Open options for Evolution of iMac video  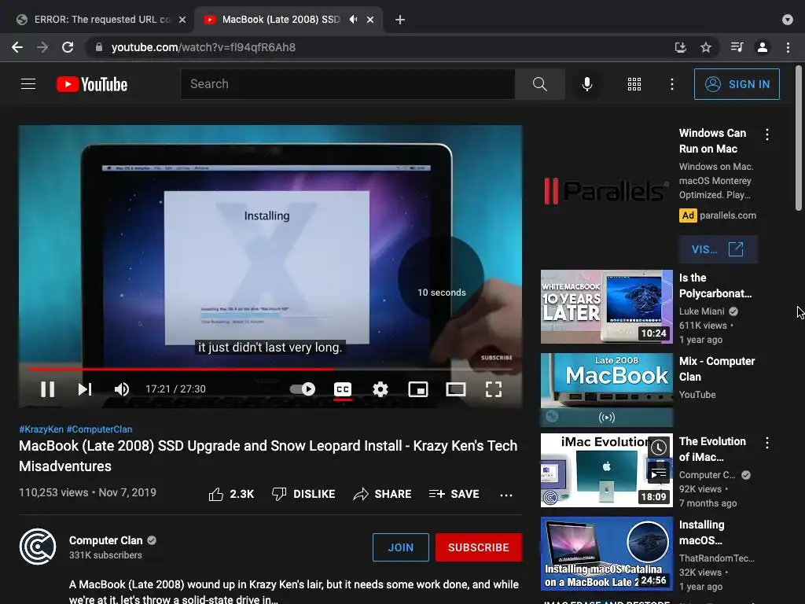(767, 444)
